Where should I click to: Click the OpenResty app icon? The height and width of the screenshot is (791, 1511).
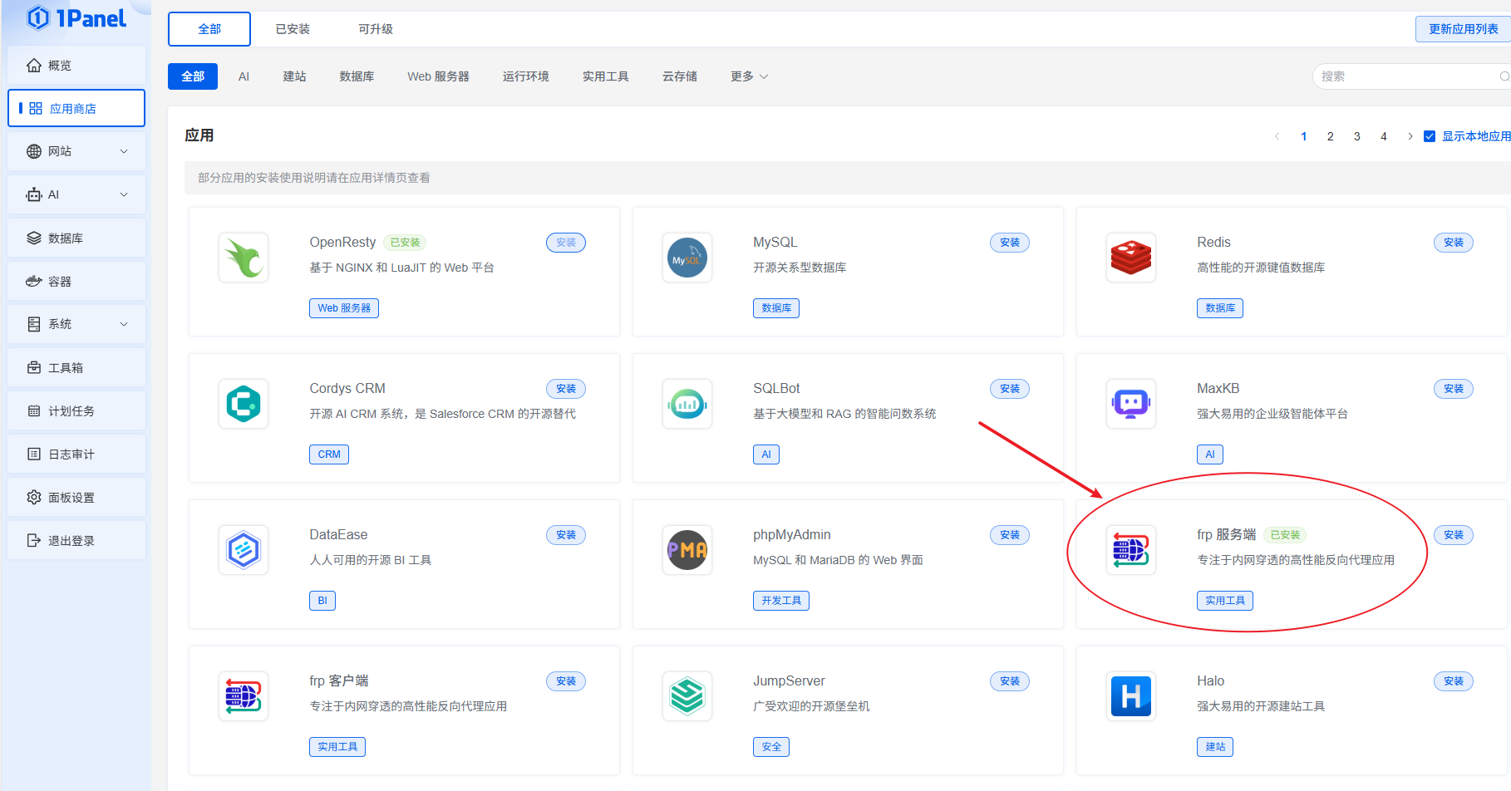coord(244,258)
